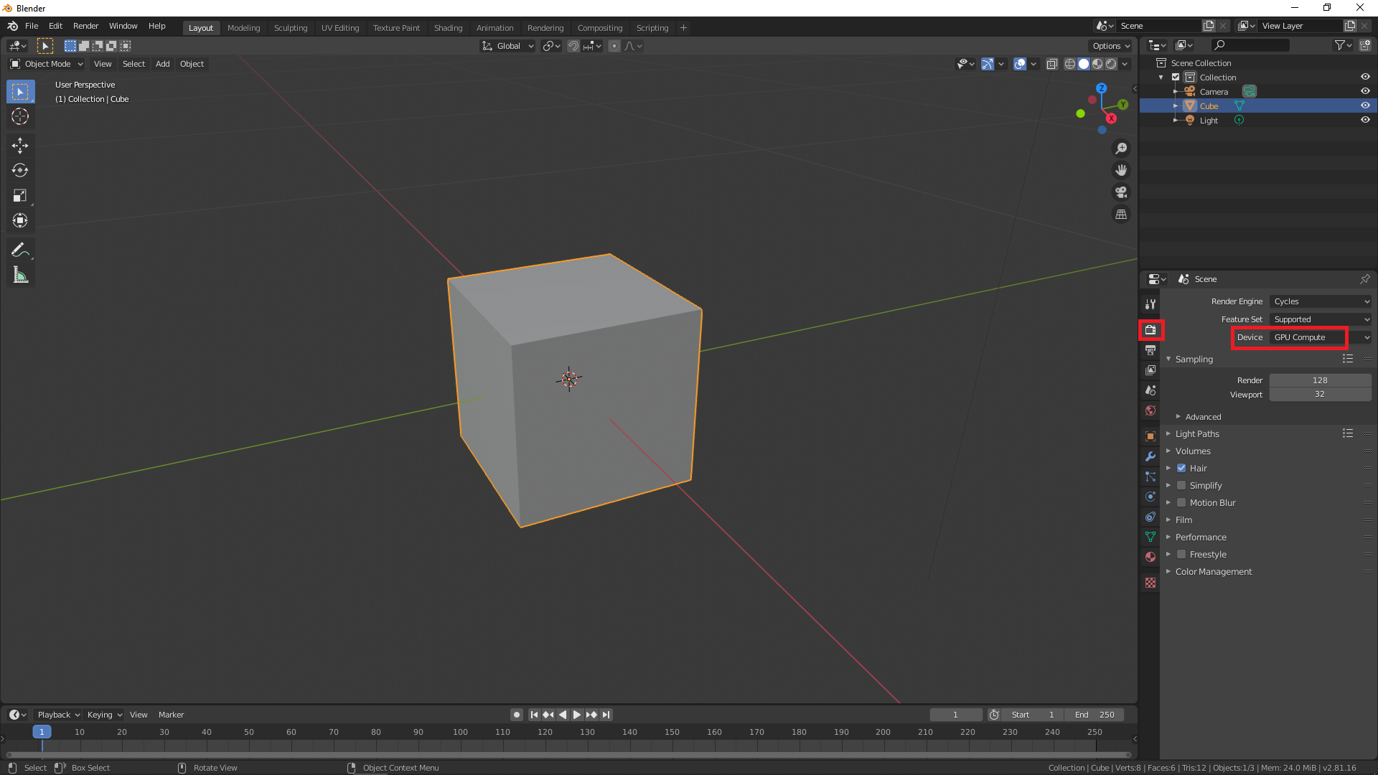The image size is (1378, 775).
Task: Select the Move tool in the toolbar
Action: pyautogui.click(x=20, y=146)
